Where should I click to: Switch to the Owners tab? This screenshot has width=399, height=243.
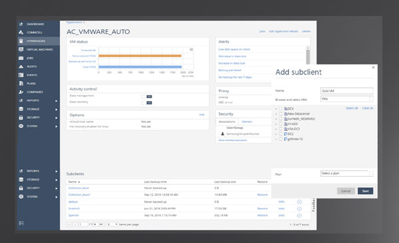[x=247, y=121]
